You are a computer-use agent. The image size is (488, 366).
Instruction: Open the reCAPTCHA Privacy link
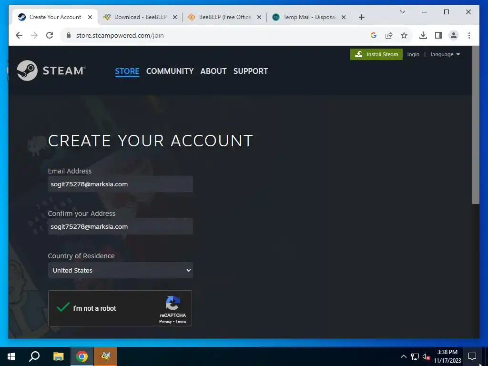(165, 322)
